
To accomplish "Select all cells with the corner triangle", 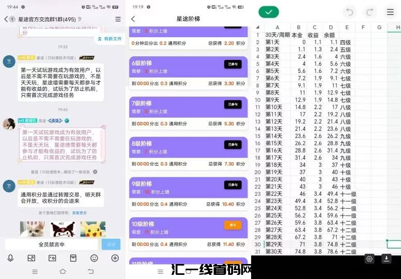I will [x=258, y=27].
